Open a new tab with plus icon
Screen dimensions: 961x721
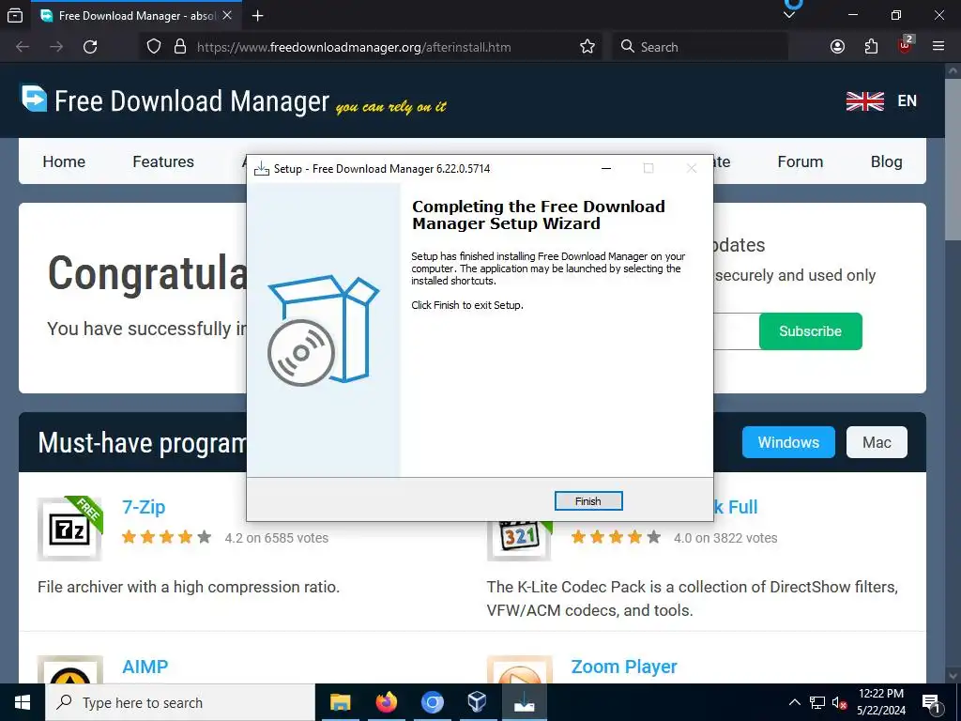257,16
